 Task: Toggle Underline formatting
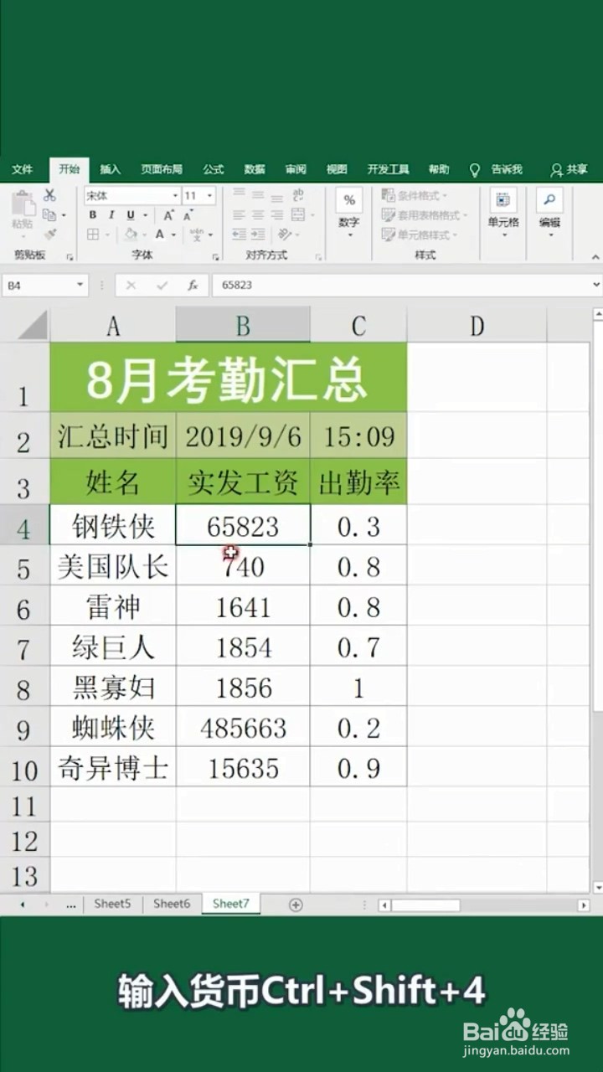click(131, 215)
